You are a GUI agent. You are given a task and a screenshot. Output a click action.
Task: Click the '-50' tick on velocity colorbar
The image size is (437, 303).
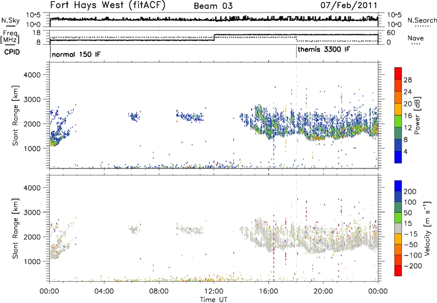click(411, 244)
